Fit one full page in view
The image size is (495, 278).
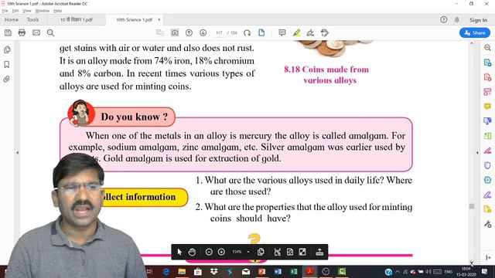point(290,252)
